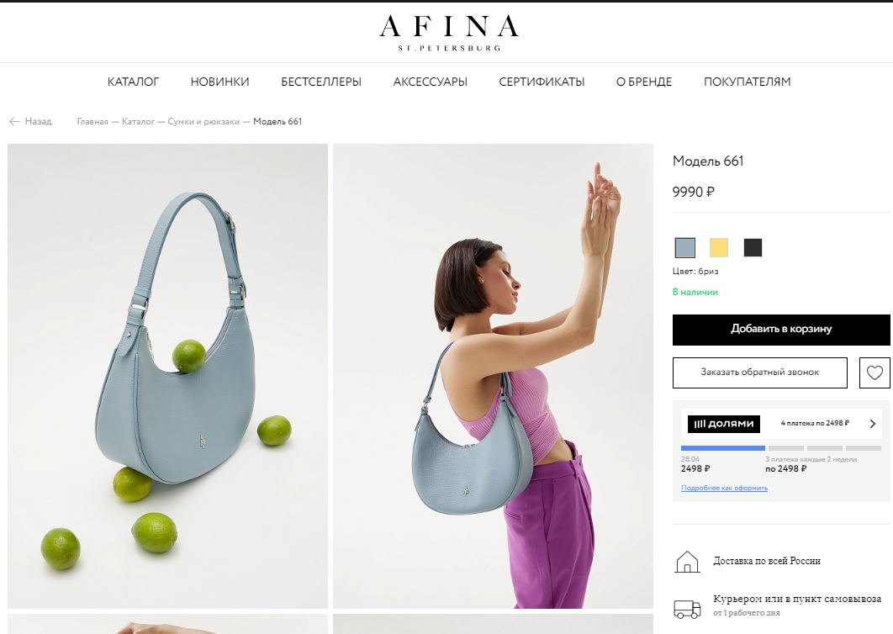Screen dimensions: 893x634
Task: Go to Сумки и рюкзаки breadcrumb
Action: [203, 121]
